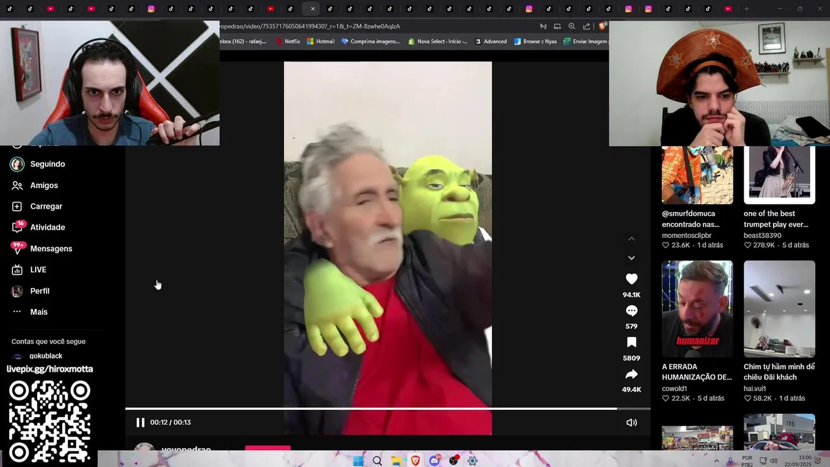Click the browser share page icon
Image resolution: width=830 pixels, height=467 pixels.
point(586,27)
